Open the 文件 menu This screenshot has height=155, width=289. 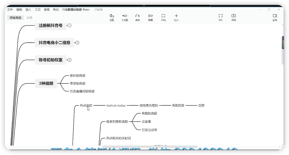coord(10,9)
